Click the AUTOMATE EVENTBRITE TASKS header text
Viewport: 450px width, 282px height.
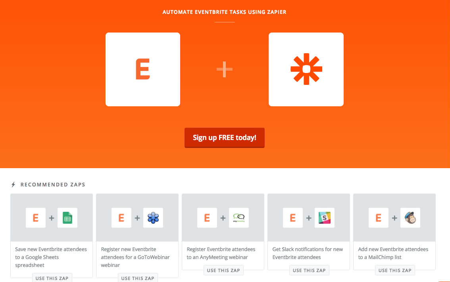tap(224, 12)
